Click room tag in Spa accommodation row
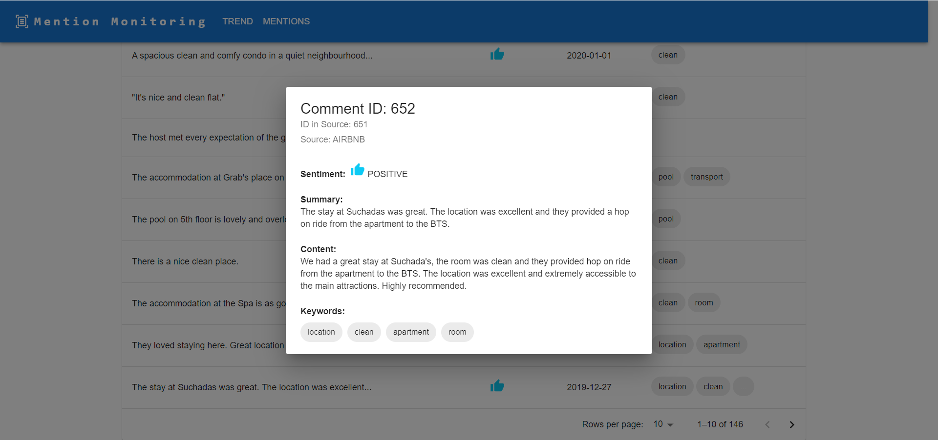Screen dimensions: 938x440 [x=704, y=303]
